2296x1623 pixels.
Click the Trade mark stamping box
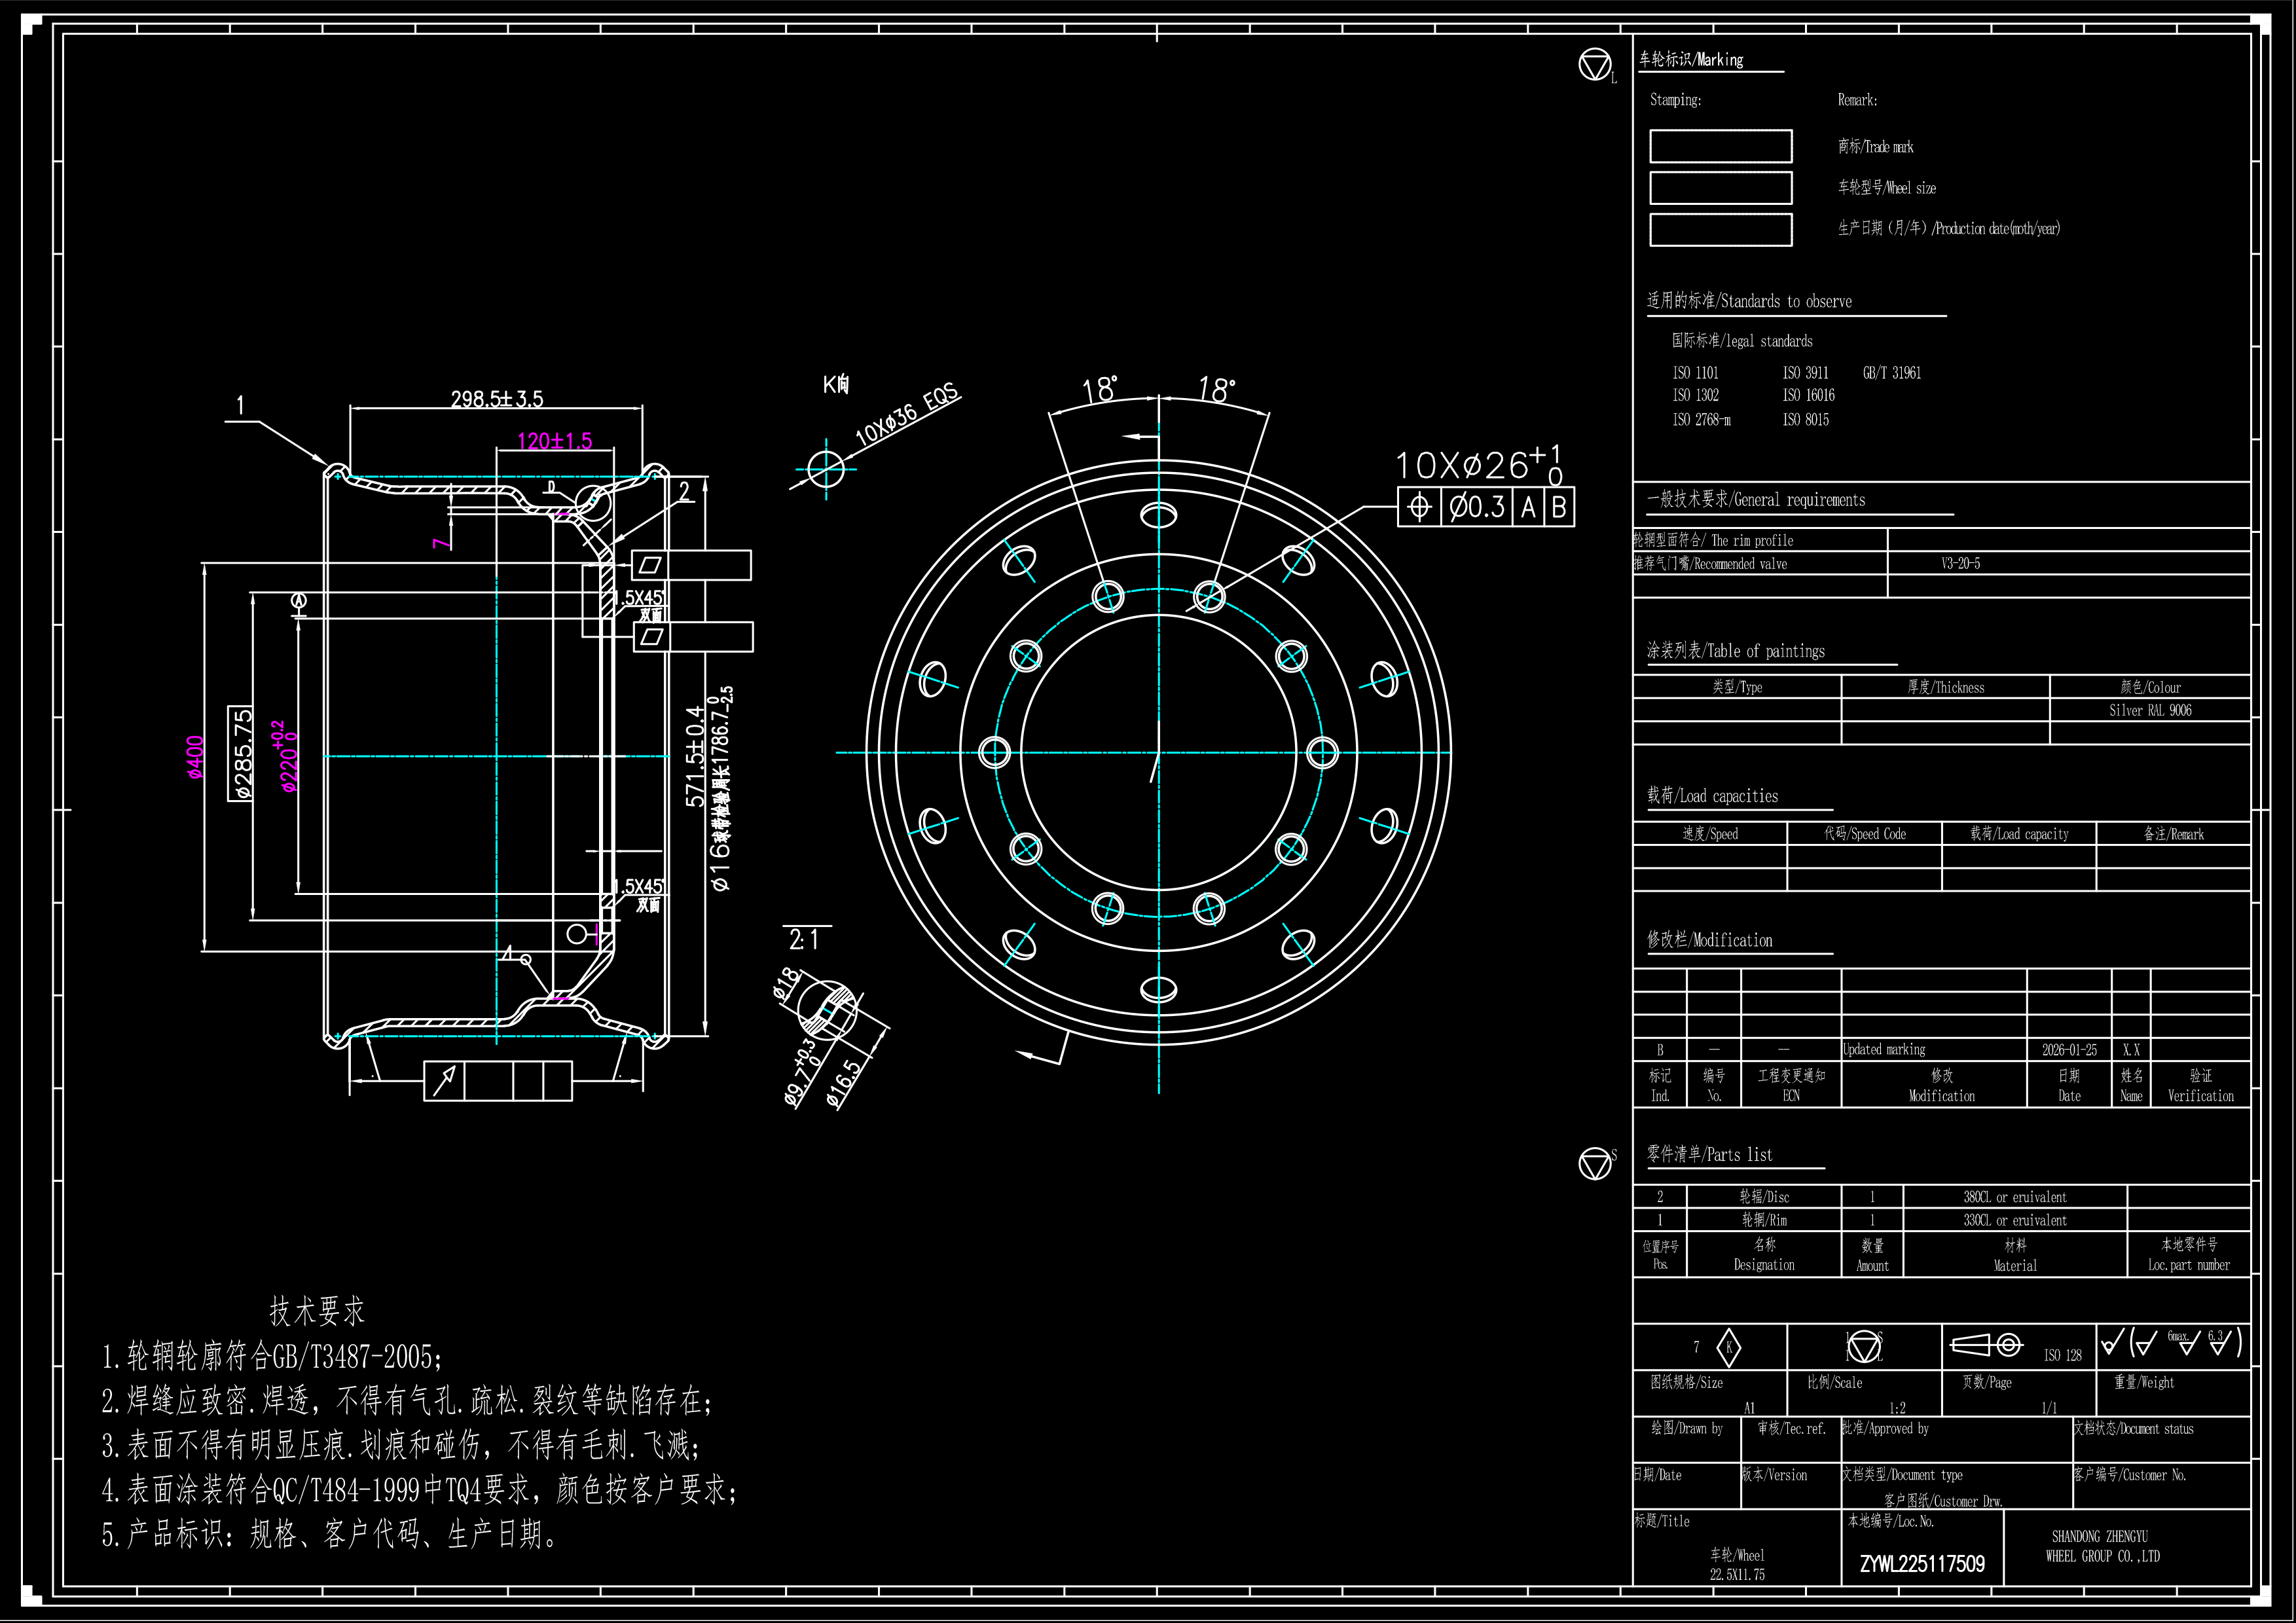pos(1720,146)
